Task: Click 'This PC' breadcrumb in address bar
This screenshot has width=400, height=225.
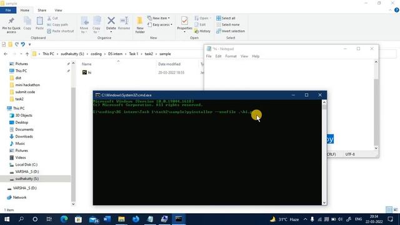Action: pyautogui.click(x=48, y=54)
